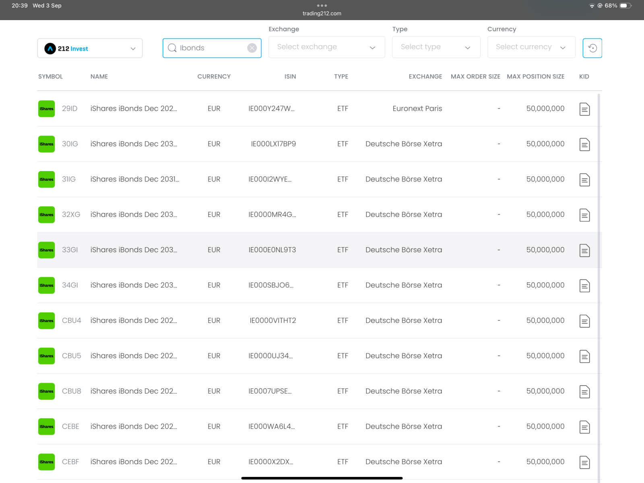Image resolution: width=644 pixels, height=483 pixels.
Task: Tap the battery status indicator
Action: click(x=625, y=6)
